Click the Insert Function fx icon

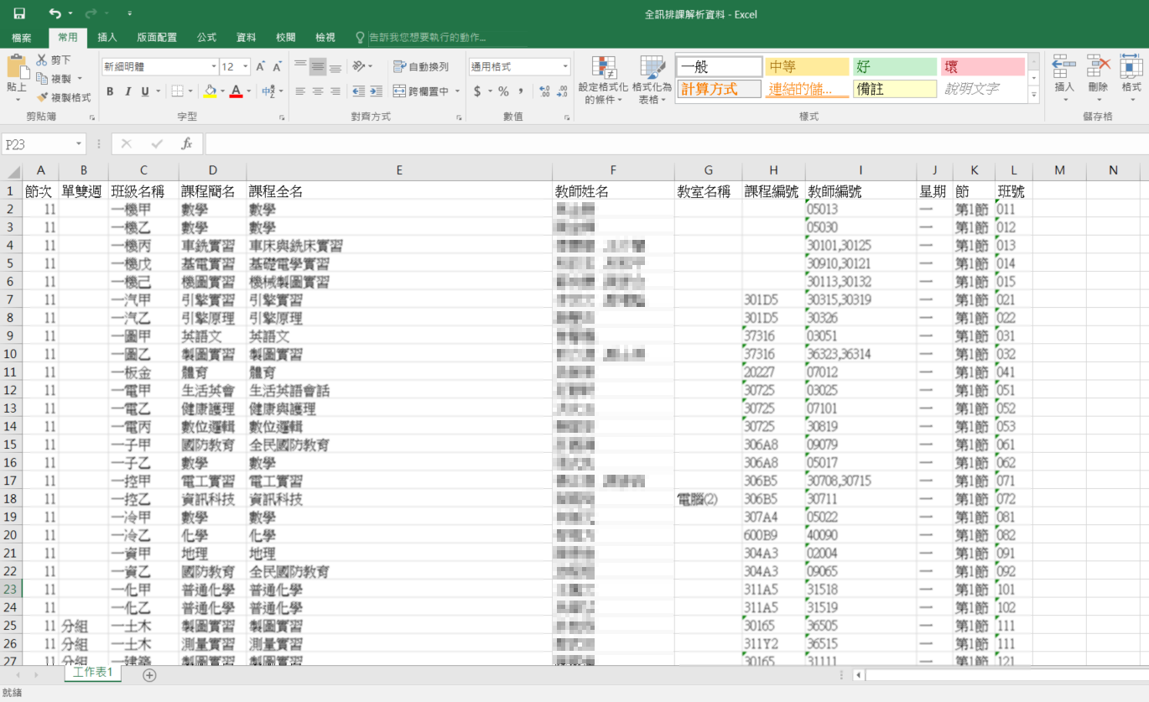(187, 144)
